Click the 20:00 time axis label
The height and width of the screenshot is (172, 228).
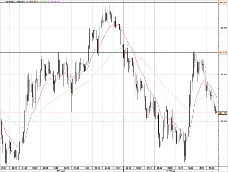click(108, 168)
